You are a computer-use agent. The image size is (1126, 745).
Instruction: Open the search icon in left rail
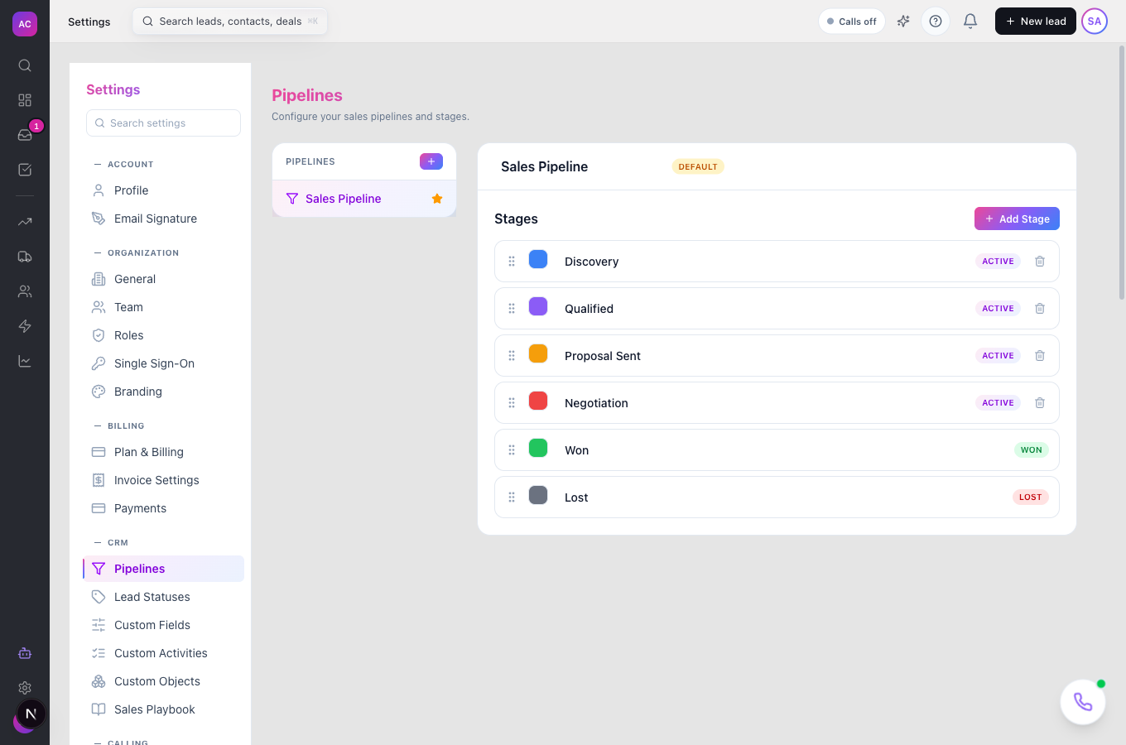point(25,65)
